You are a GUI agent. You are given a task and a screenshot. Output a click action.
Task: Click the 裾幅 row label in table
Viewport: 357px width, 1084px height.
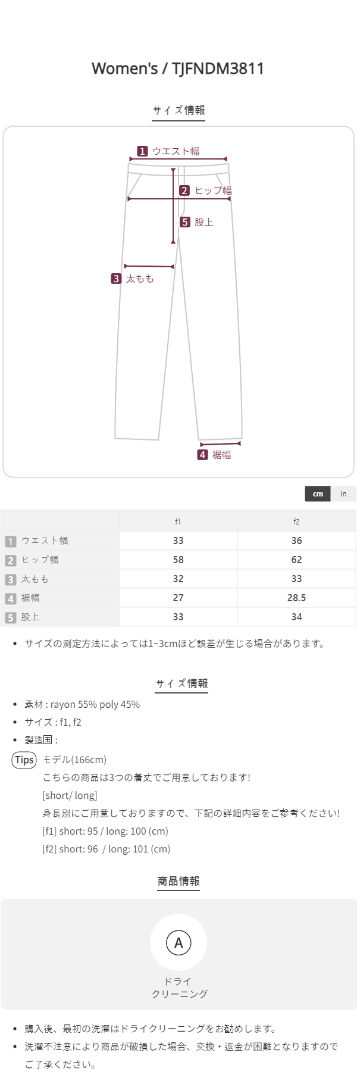[30, 598]
